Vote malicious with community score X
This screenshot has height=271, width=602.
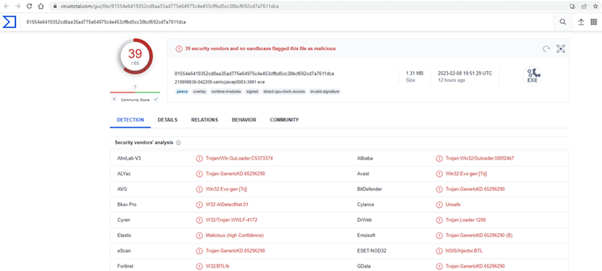coord(114,99)
